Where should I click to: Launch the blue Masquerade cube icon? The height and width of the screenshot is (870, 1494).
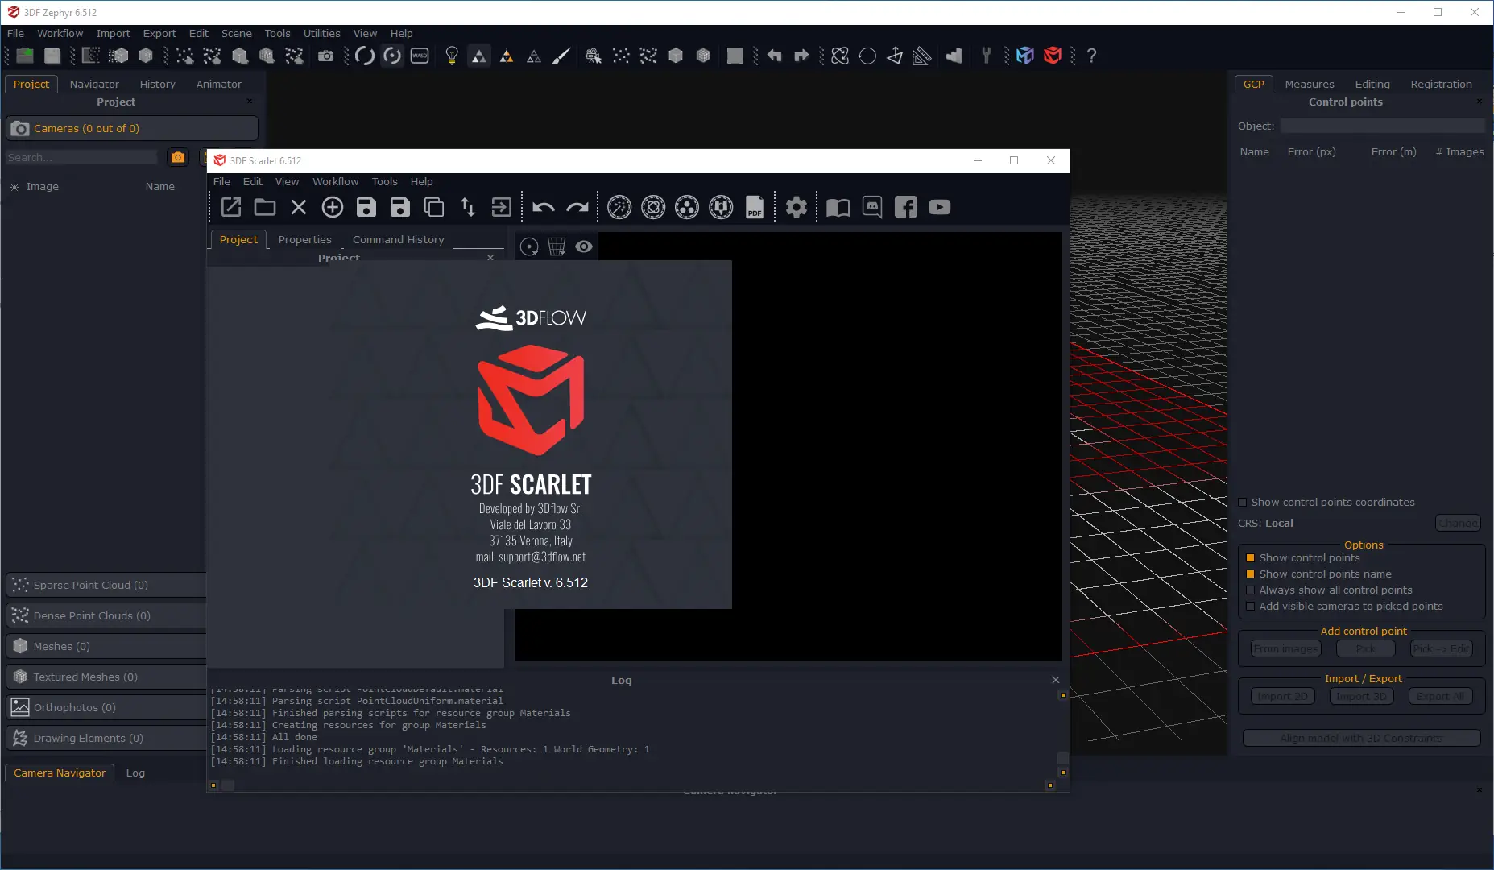[1024, 56]
